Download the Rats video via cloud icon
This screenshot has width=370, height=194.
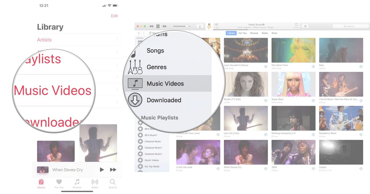click(361, 66)
